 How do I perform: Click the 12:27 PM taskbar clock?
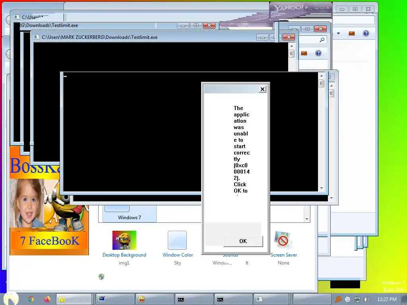[x=387, y=299]
